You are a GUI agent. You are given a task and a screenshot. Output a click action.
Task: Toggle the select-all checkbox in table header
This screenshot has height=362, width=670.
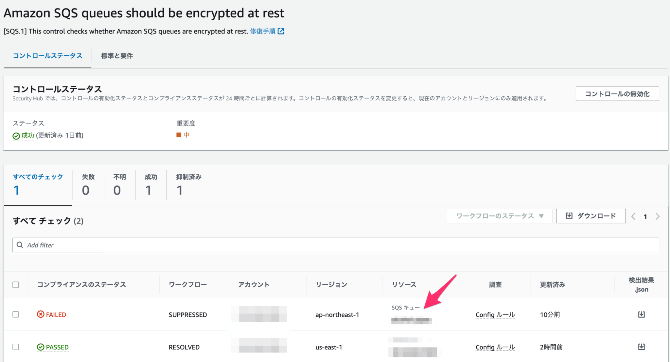pos(15,284)
